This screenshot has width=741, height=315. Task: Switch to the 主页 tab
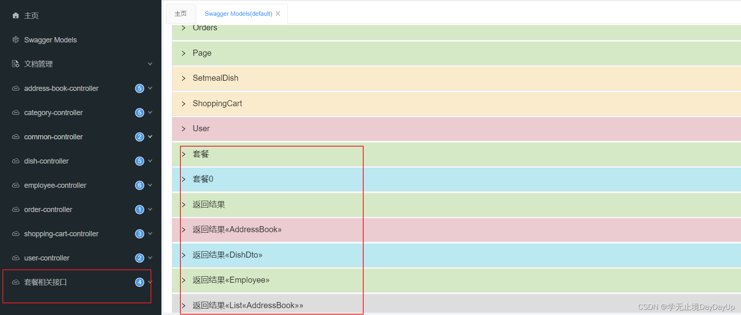coord(180,14)
